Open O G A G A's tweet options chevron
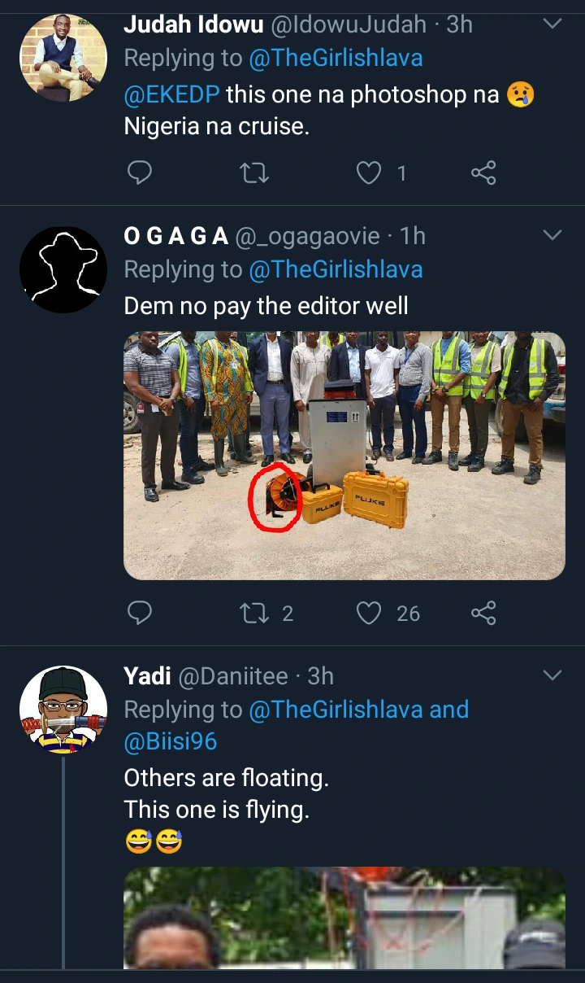Image resolution: width=585 pixels, height=983 pixels. 552,236
